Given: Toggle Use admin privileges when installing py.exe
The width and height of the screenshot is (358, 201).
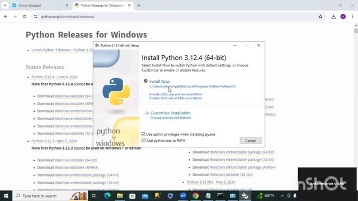Looking at the screenshot, I should pos(143,134).
